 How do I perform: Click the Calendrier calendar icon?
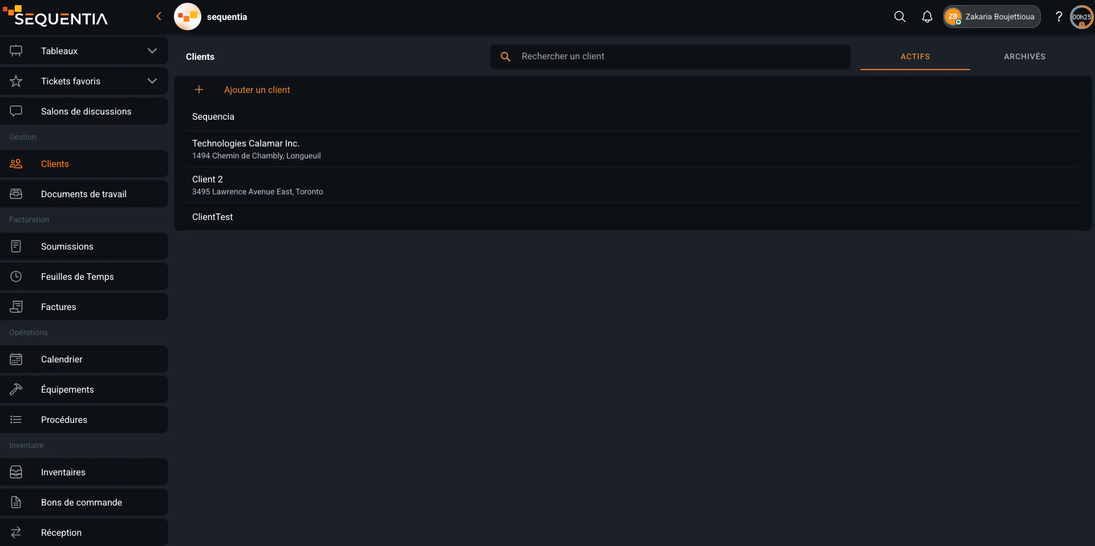click(16, 359)
